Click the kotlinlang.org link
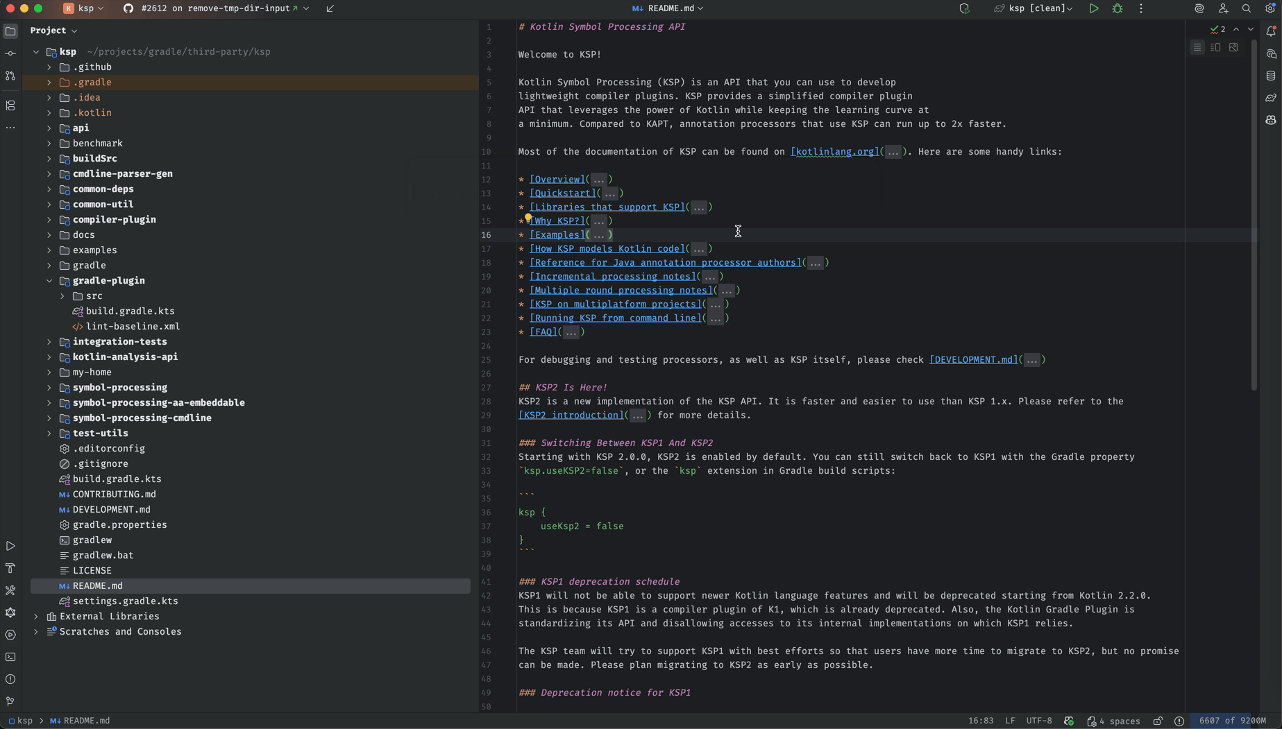 click(x=834, y=152)
